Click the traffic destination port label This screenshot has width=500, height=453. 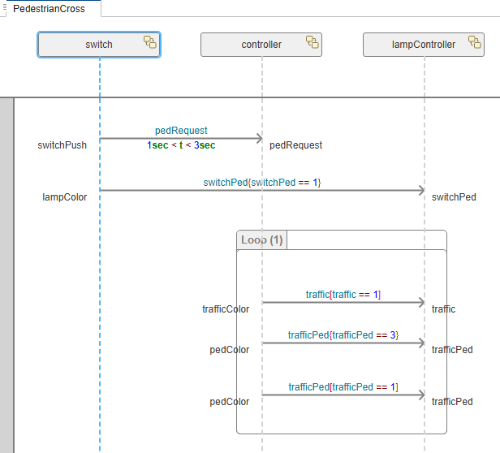pyautogui.click(x=443, y=309)
